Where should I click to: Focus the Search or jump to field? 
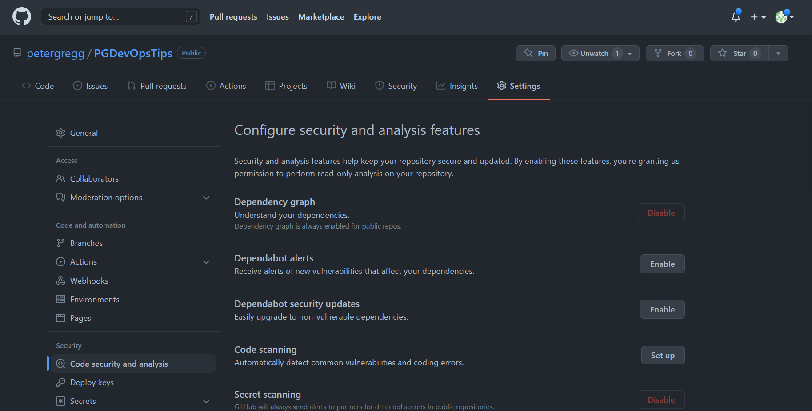click(x=120, y=16)
